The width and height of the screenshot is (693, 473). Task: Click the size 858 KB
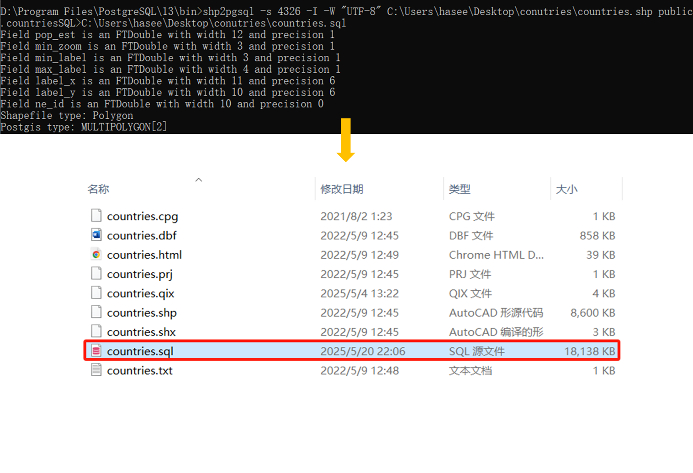click(x=598, y=235)
